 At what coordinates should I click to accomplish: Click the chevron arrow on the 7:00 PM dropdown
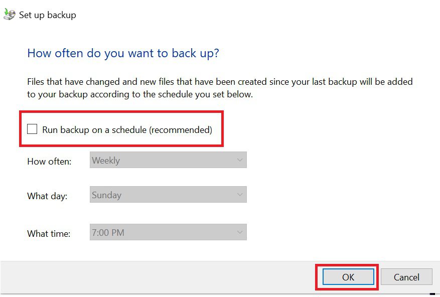coord(240,232)
